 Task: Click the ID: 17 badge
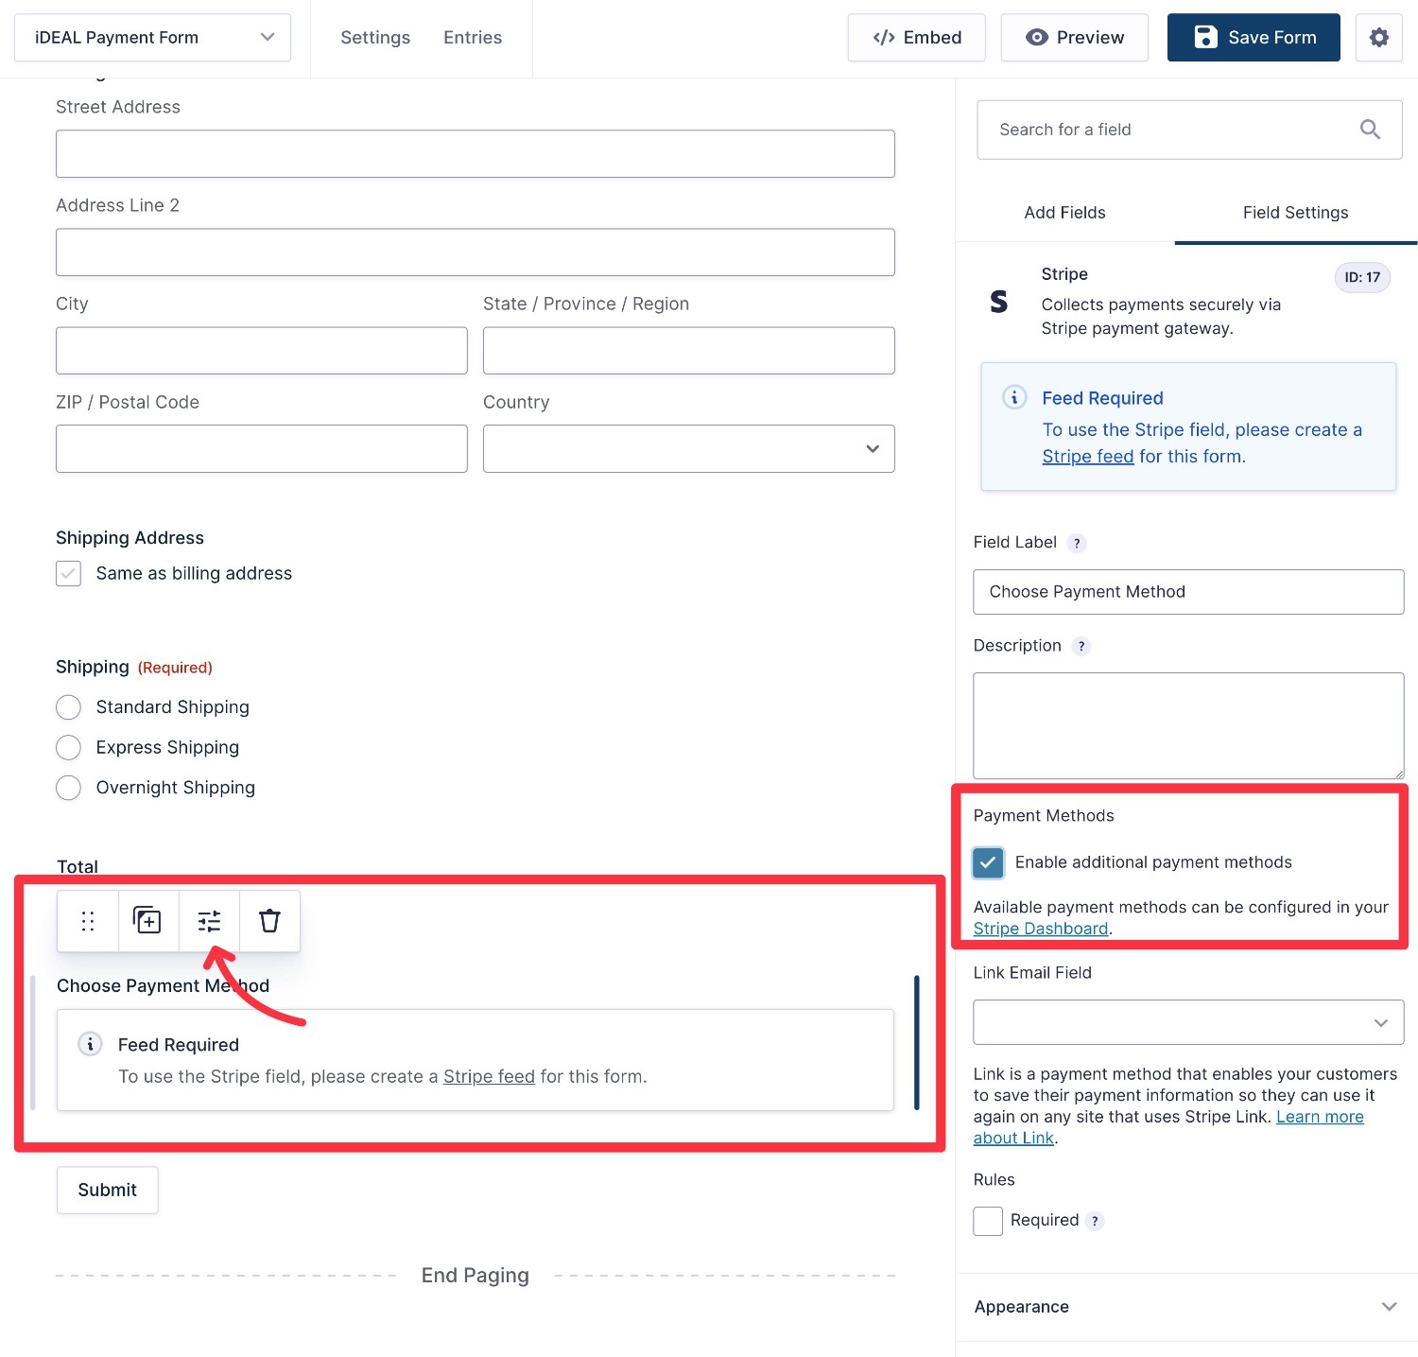(1362, 277)
